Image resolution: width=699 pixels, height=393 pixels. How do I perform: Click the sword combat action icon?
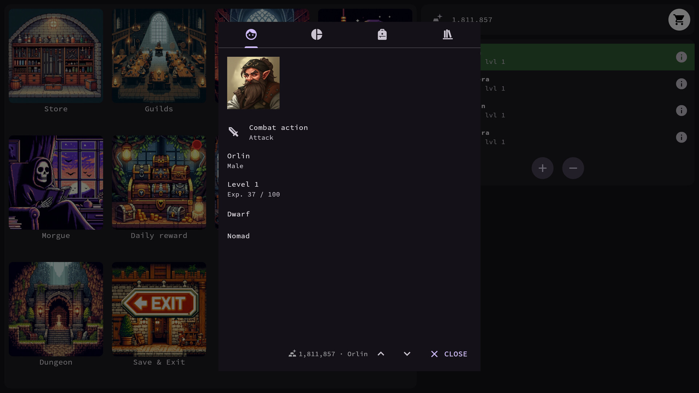coord(233,132)
